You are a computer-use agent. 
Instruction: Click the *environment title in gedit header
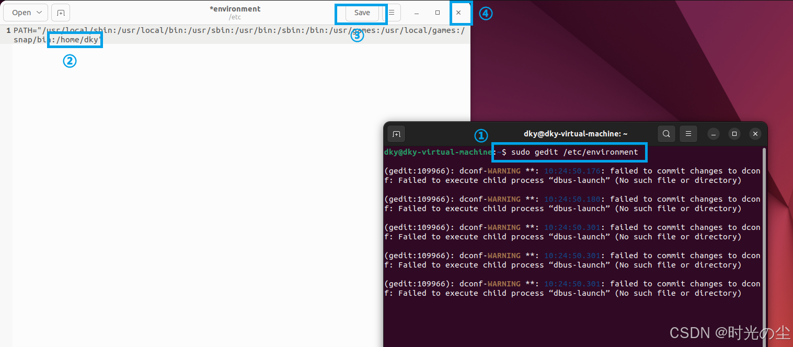click(x=235, y=9)
